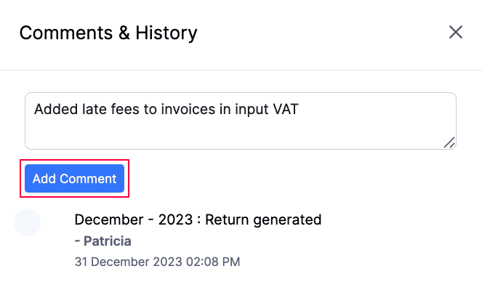Grab the comment box resize handle
Screen dimensions: 482x282
pos(449,143)
